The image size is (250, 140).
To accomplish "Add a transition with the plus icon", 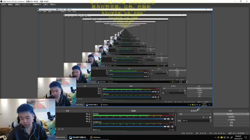I will (203, 117).
